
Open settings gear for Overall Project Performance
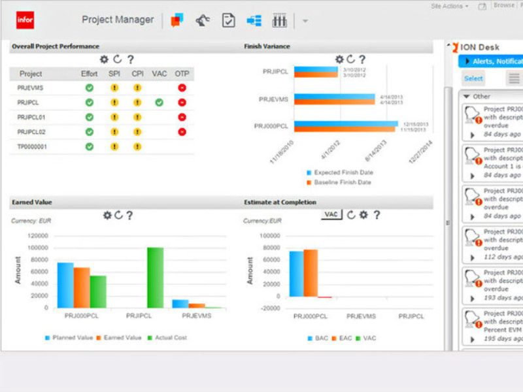coord(103,59)
